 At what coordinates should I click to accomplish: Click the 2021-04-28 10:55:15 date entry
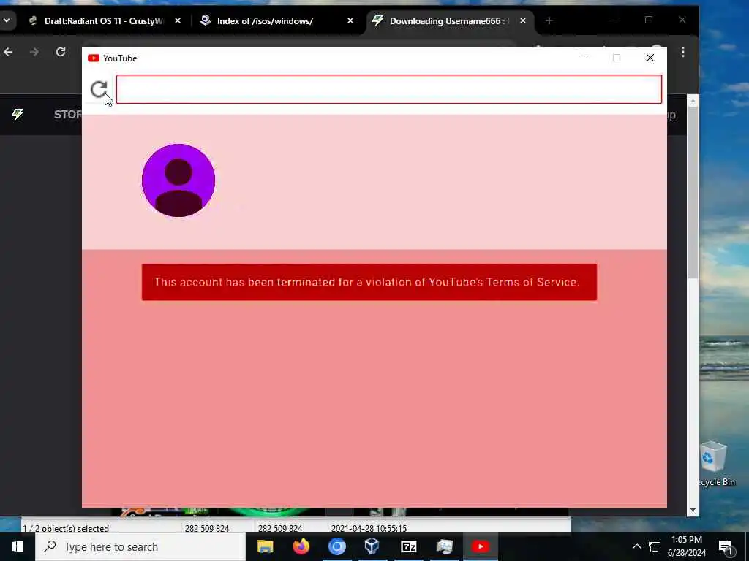click(369, 528)
